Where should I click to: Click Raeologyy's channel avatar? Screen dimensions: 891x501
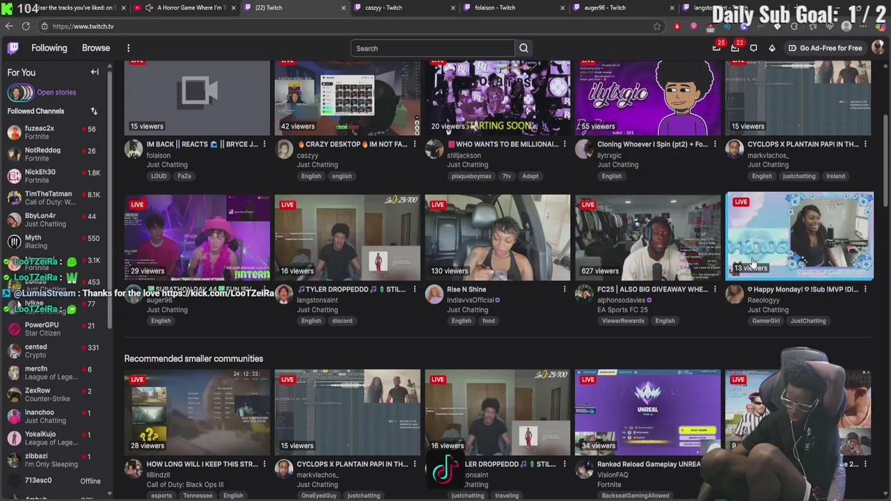pos(735,294)
